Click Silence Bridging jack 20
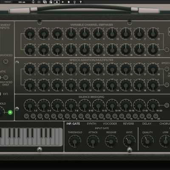 click(x=156, y=116)
